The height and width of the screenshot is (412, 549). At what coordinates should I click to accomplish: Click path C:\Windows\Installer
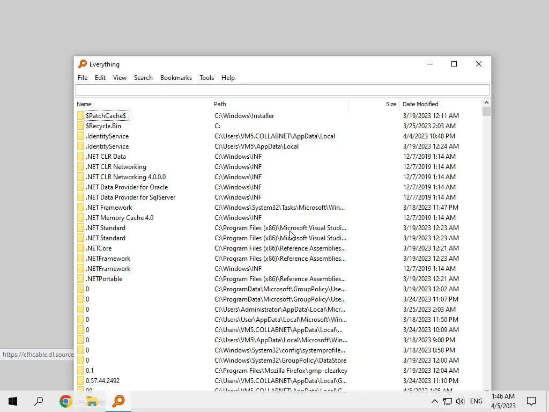[244, 116]
